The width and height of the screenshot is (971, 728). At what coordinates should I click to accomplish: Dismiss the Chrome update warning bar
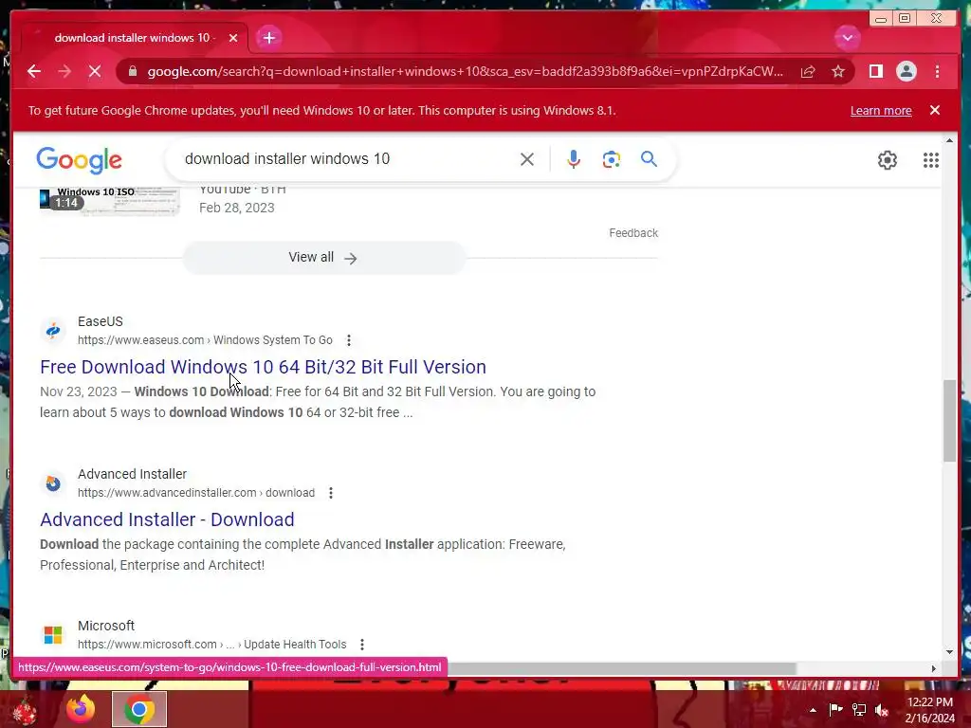(x=934, y=110)
